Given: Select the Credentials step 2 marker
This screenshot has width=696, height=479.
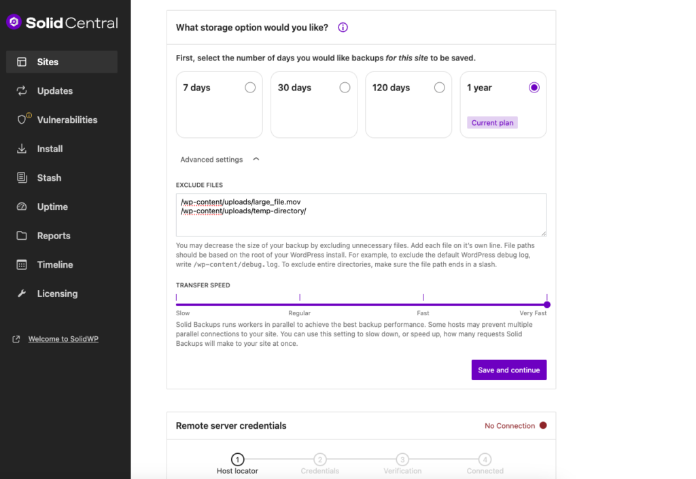Looking at the screenshot, I should [x=320, y=460].
